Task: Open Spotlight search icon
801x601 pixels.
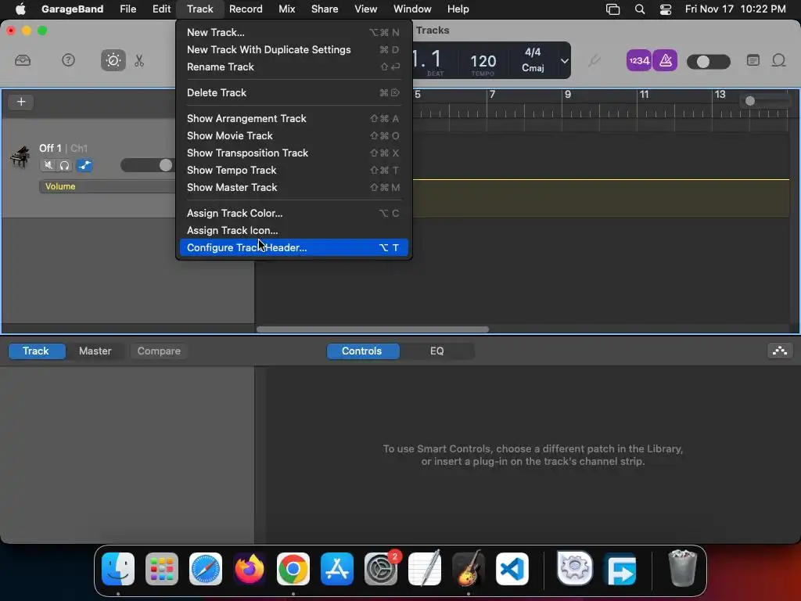Action: (x=640, y=9)
